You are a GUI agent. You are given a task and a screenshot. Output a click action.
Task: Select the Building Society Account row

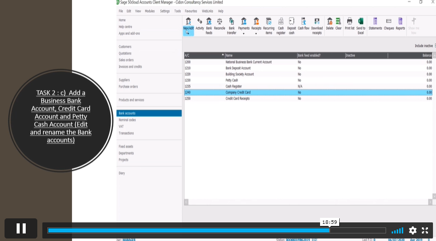tap(308, 74)
